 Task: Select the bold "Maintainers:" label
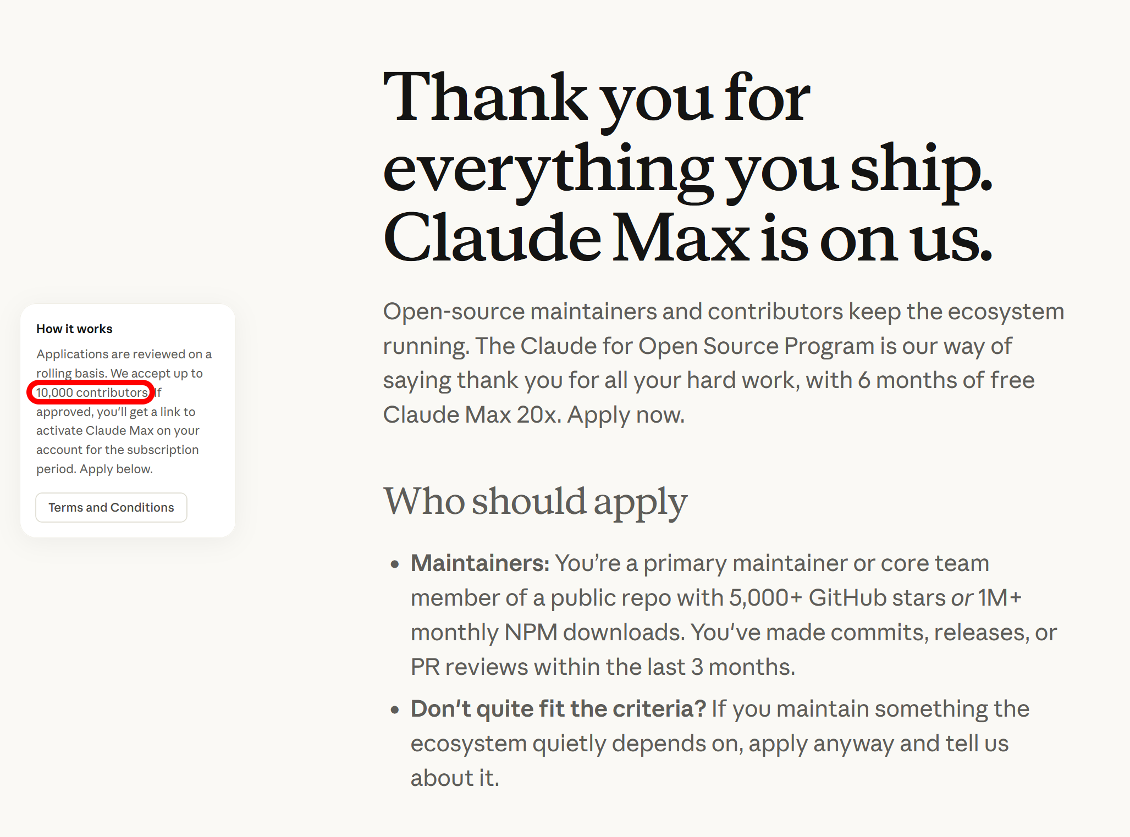(x=480, y=563)
